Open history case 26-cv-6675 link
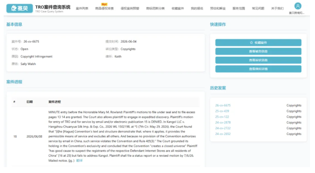Viewport: 315px width, 173px height. pos(223,105)
